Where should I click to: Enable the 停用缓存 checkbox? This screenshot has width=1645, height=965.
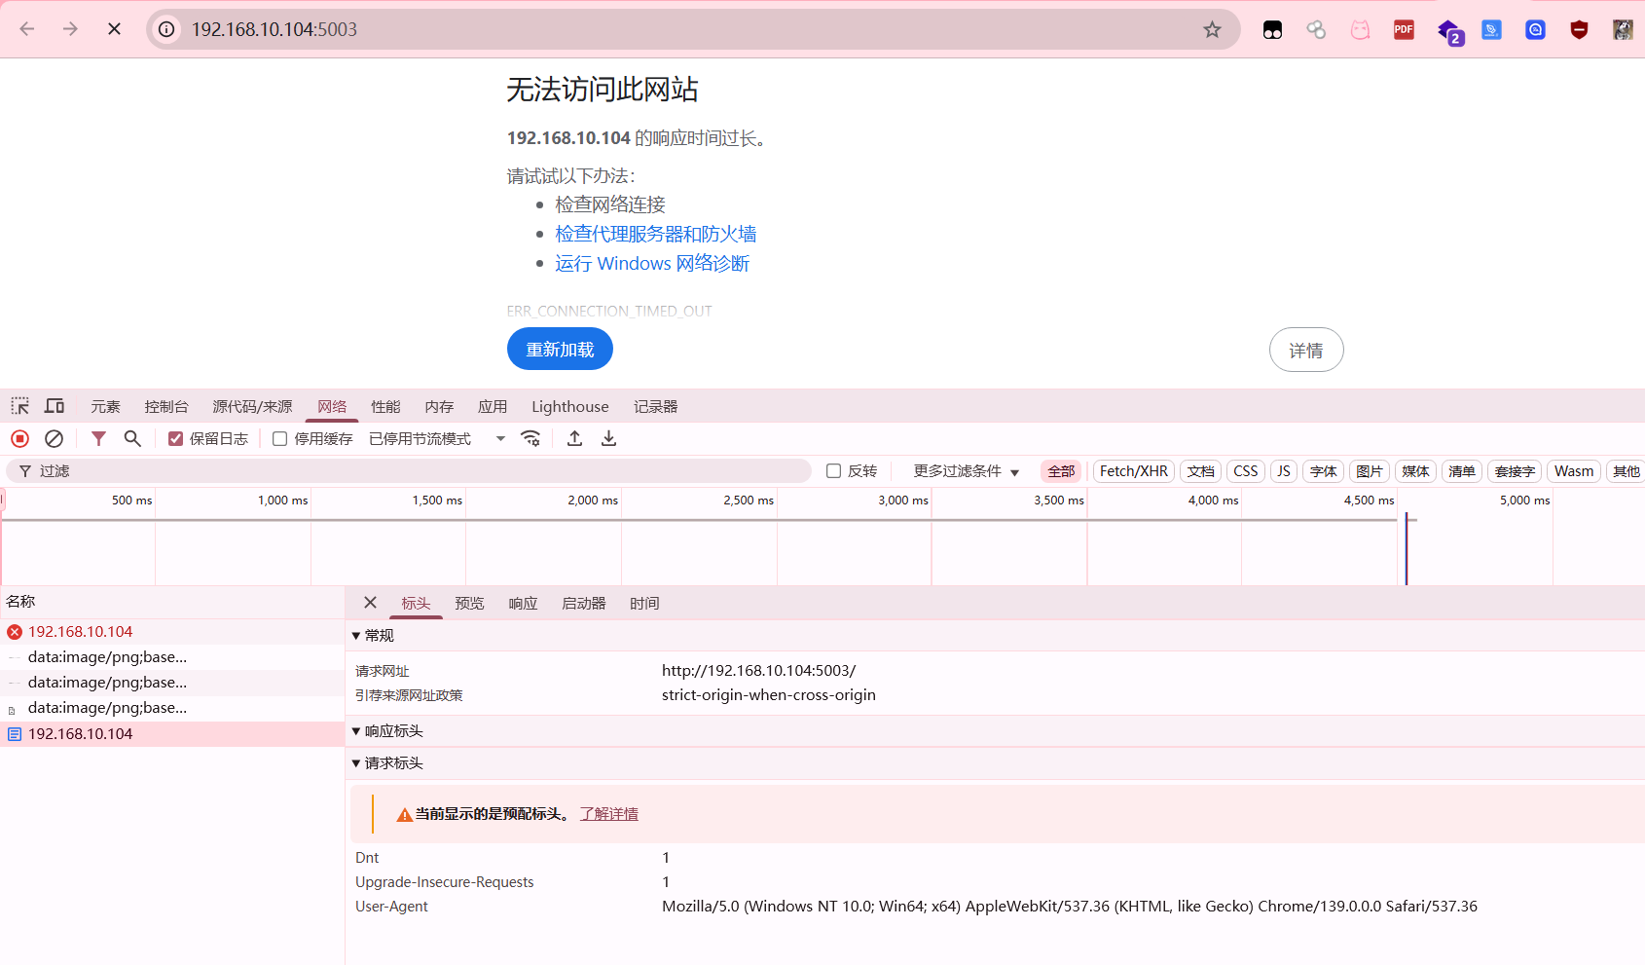coord(279,439)
